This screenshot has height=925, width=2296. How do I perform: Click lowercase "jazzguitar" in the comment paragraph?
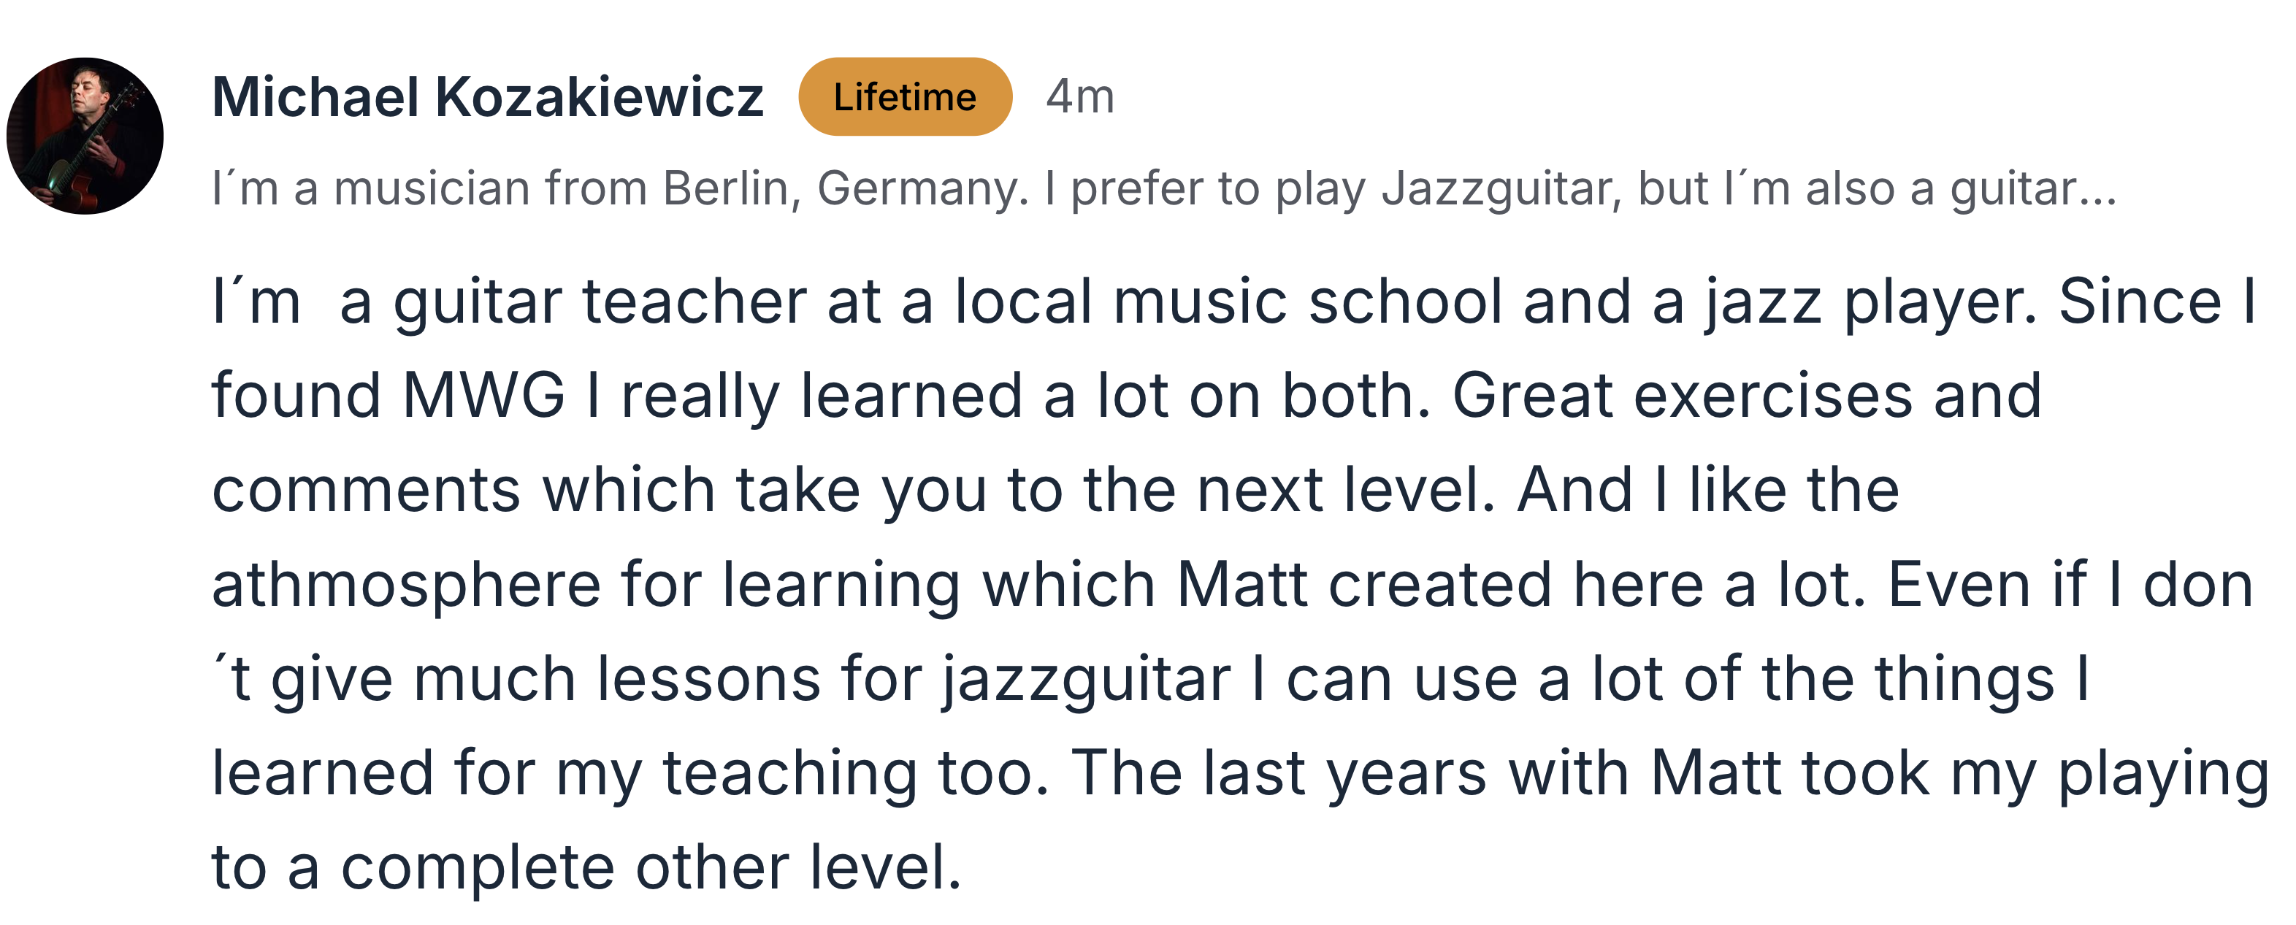point(1087,678)
